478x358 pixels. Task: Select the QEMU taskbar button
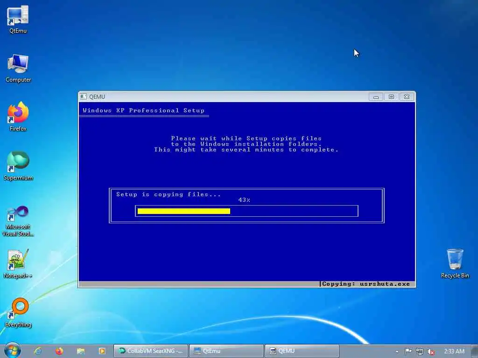tap(302, 351)
